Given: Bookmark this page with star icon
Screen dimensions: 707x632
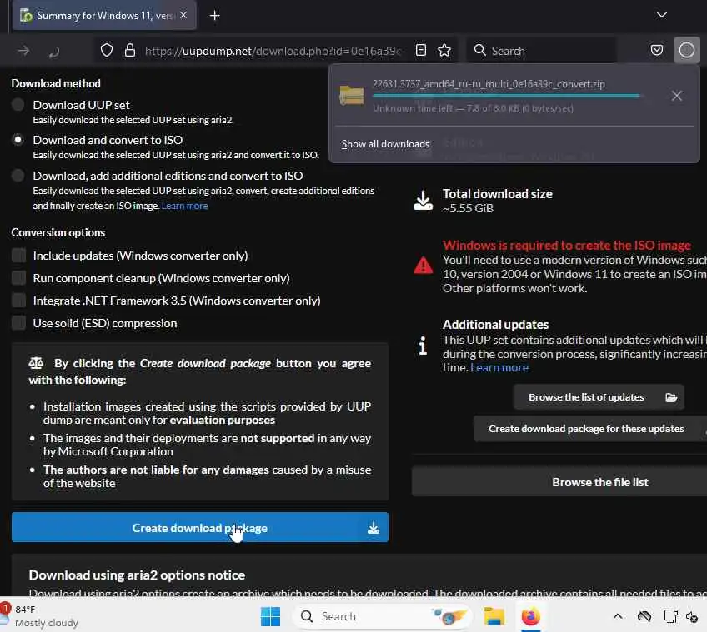Looking at the screenshot, I should (444, 51).
